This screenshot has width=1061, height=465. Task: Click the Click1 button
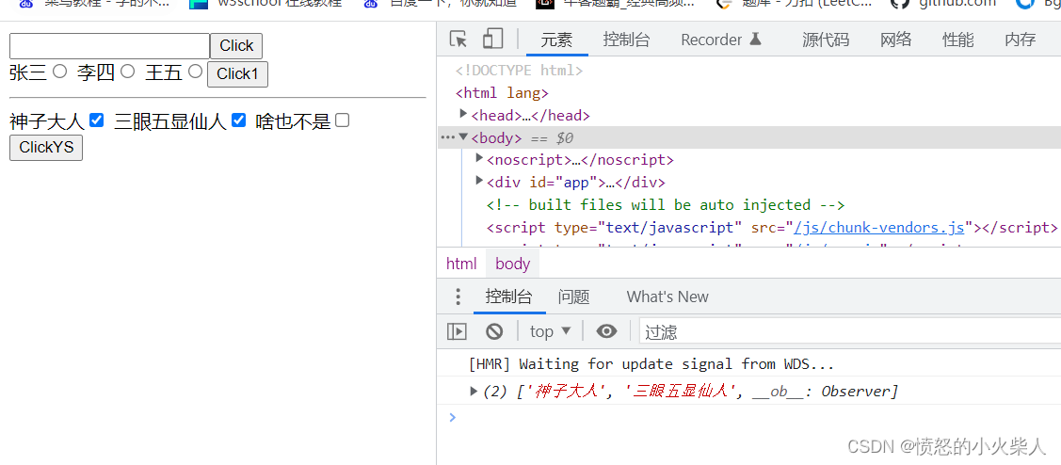pyautogui.click(x=237, y=74)
